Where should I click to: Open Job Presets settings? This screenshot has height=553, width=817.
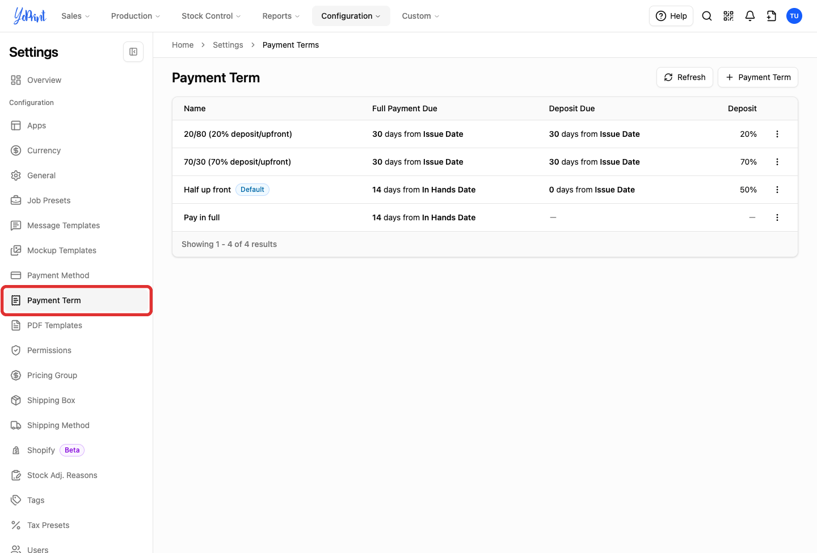(77, 200)
